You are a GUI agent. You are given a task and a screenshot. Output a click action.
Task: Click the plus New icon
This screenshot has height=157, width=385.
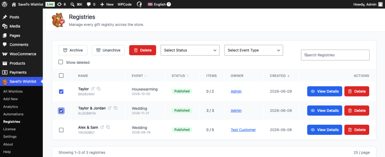(x=102, y=4)
